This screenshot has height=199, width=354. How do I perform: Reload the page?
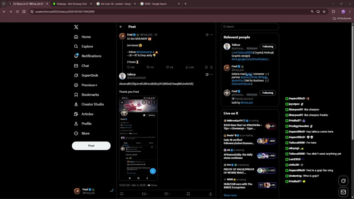(x=17, y=12)
